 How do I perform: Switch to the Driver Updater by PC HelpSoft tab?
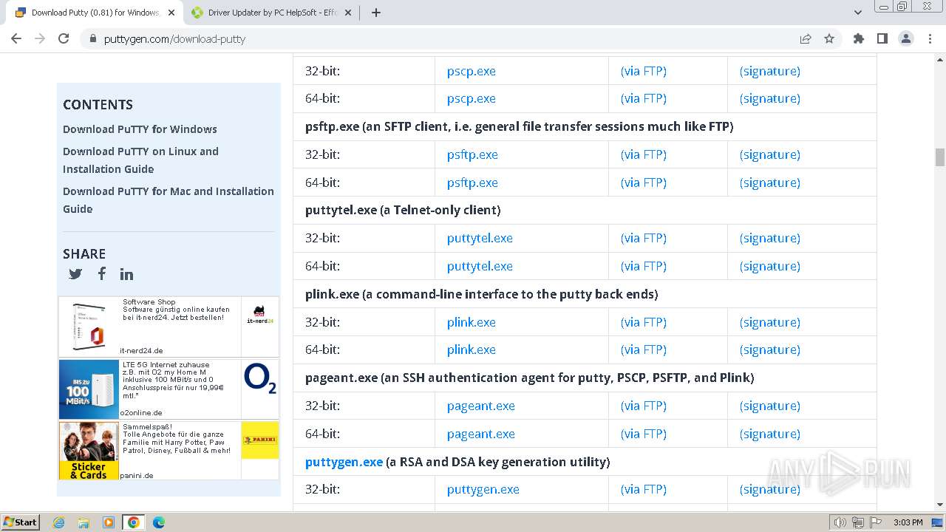click(272, 13)
